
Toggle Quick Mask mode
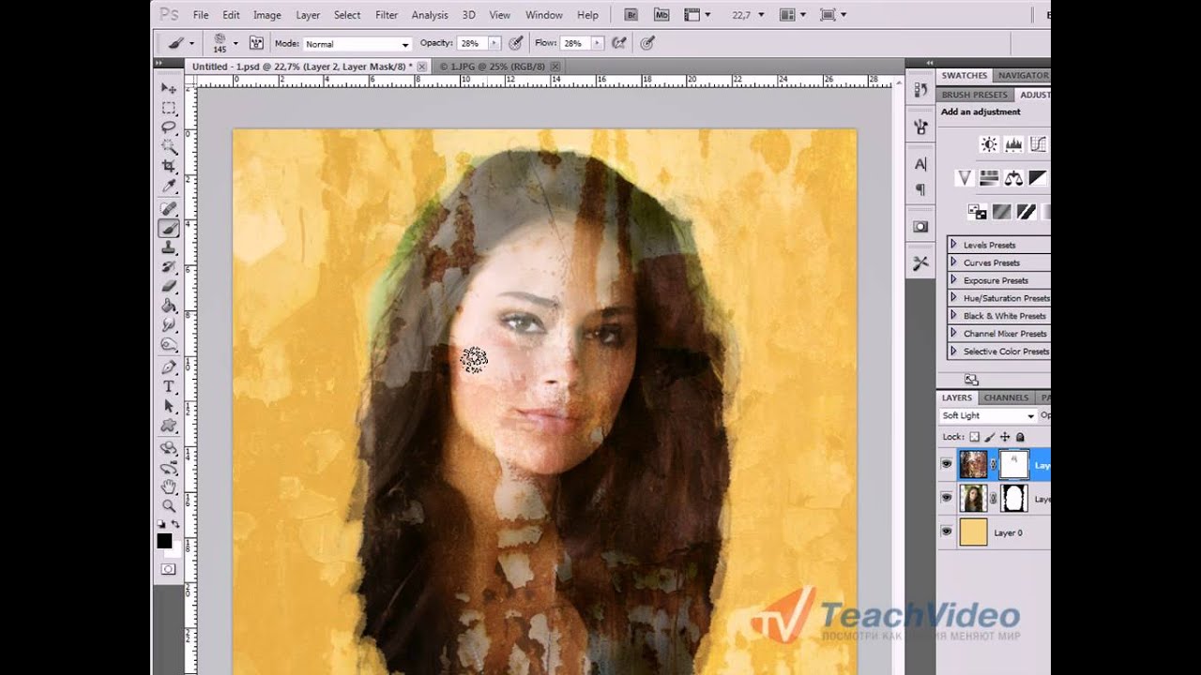[169, 569]
